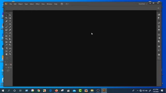166x93 pixels.
Task: Open the Type menu
Action: click(26, 4)
